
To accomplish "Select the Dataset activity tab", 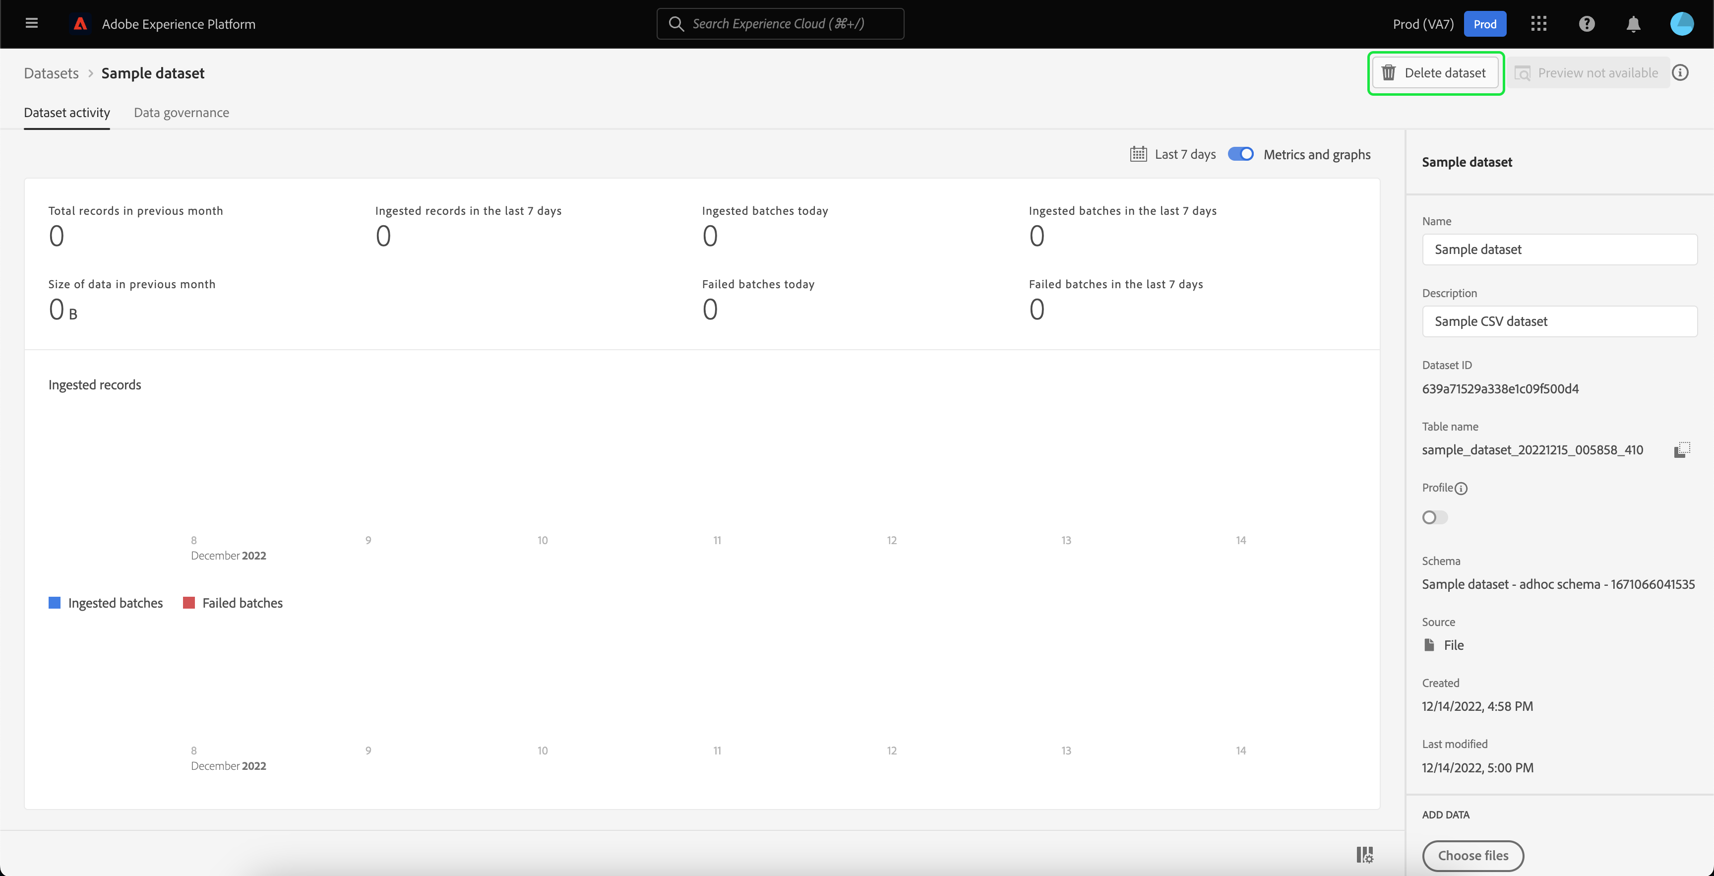I will (66, 113).
